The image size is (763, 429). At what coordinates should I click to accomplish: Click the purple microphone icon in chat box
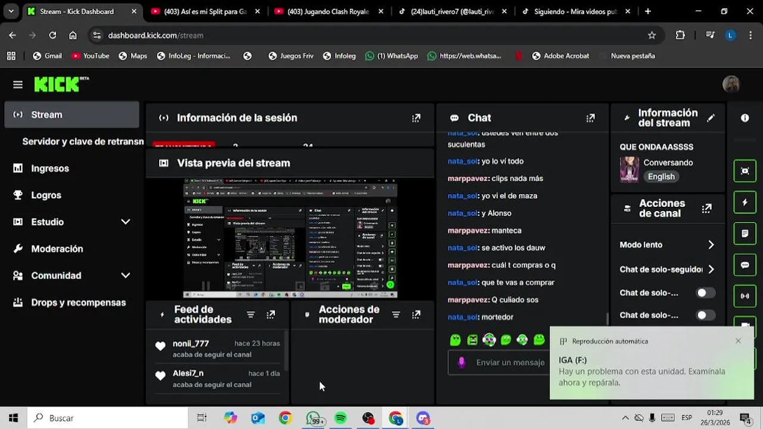tap(461, 362)
